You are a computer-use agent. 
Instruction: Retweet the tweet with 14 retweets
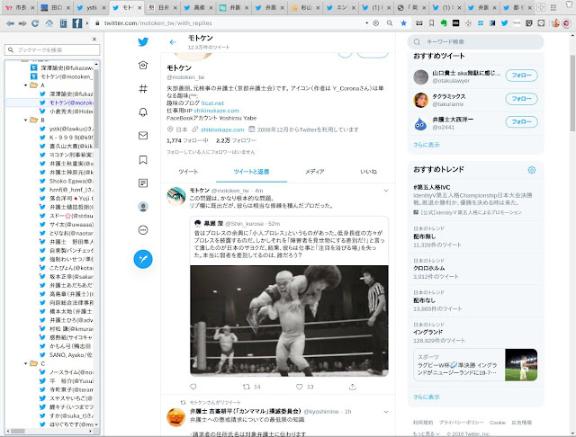point(247,387)
